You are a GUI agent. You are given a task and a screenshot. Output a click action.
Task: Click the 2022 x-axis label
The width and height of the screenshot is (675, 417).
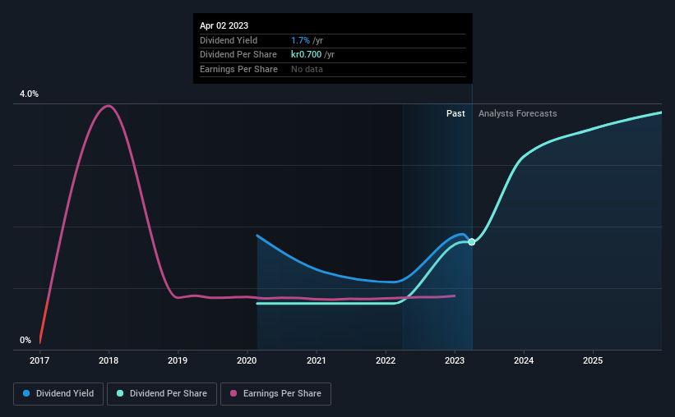click(386, 360)
